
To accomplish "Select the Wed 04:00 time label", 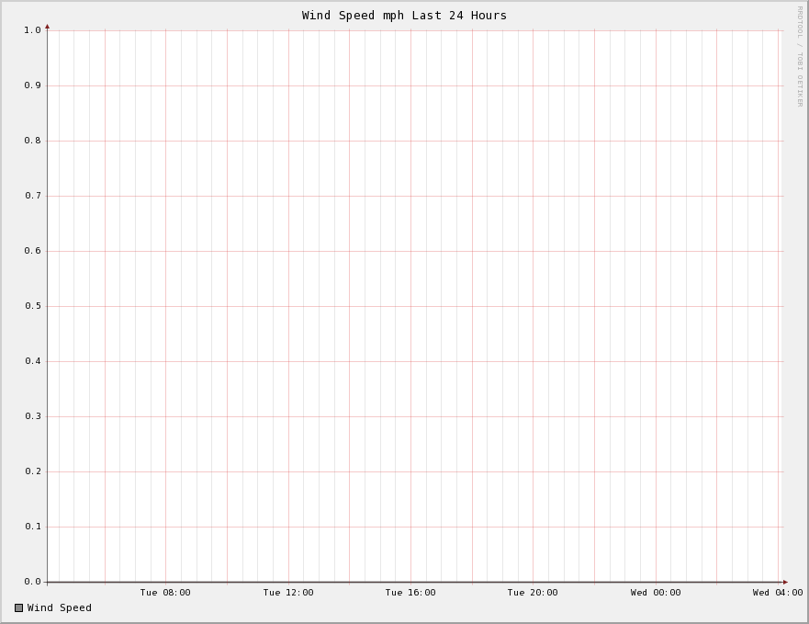I will [778, 593].
